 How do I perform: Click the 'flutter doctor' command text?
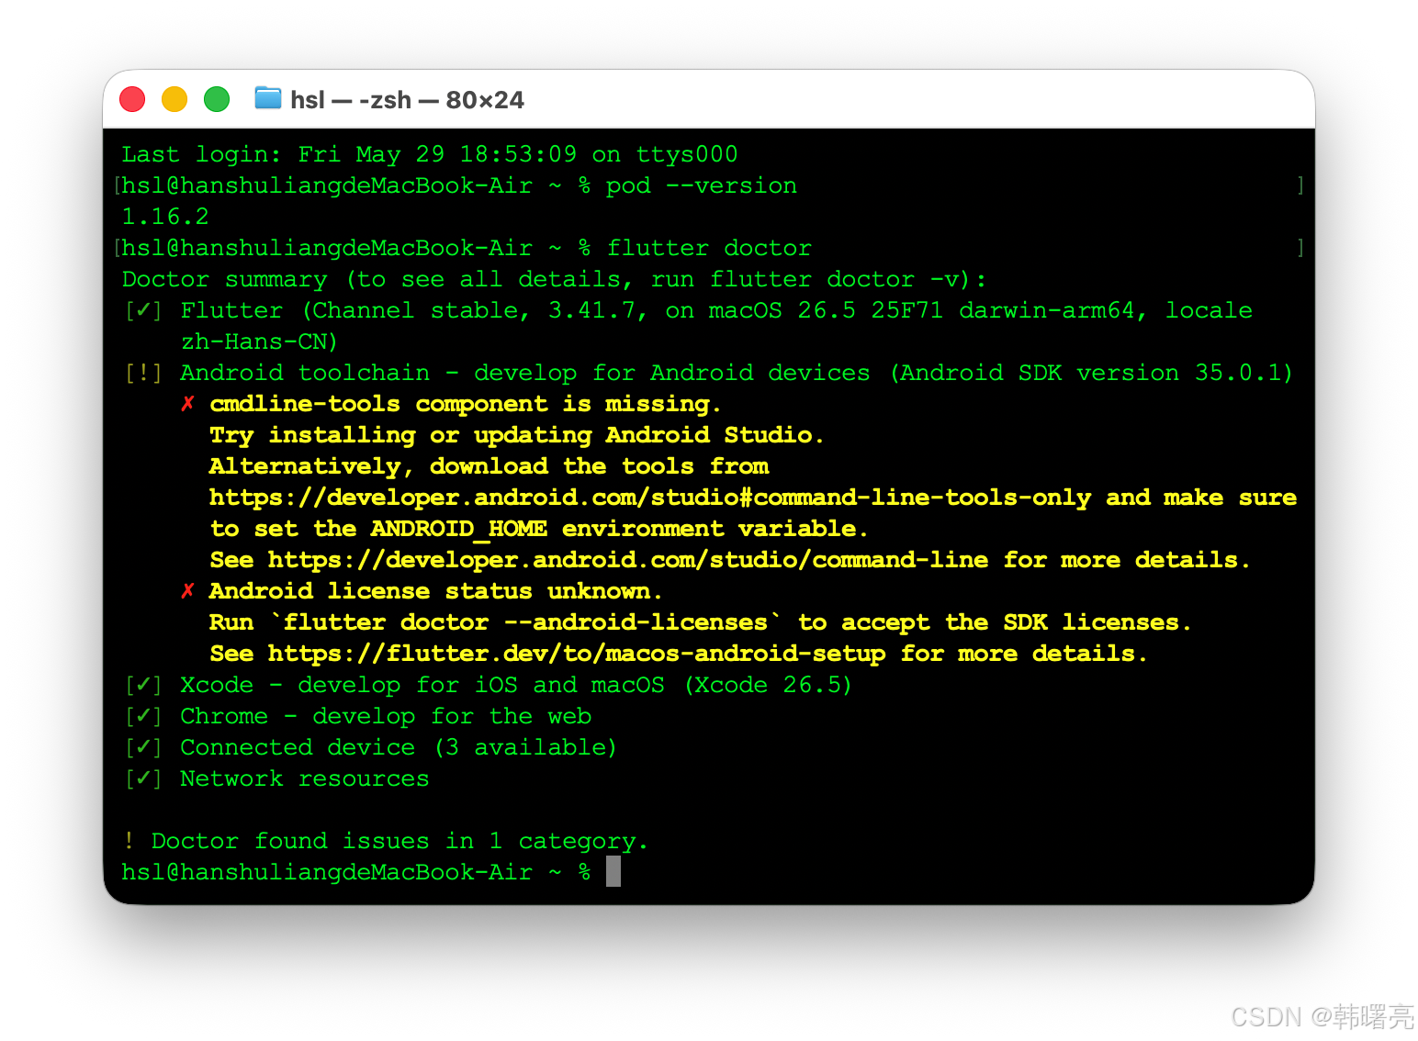[709, 248]
